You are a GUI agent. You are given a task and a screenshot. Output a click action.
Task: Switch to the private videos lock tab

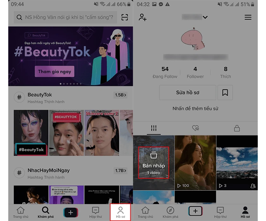[237, 128]
